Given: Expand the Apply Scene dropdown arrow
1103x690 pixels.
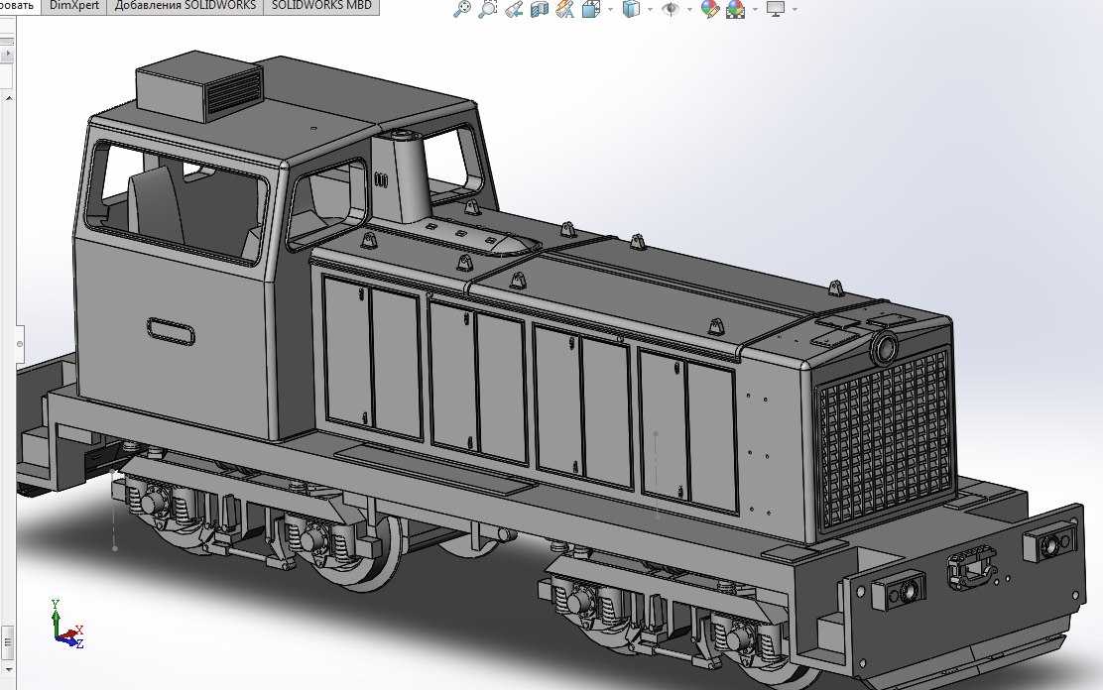Looking at the screenshot, I should [755, 10].
